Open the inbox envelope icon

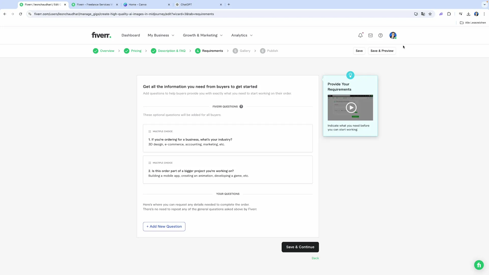[370, 35]
